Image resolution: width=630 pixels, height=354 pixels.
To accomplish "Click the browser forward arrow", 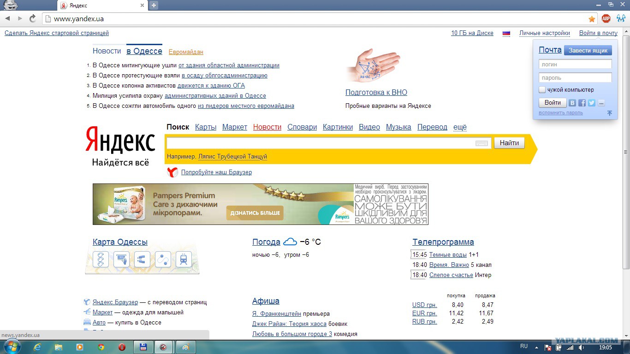I will tap(20, 18).
